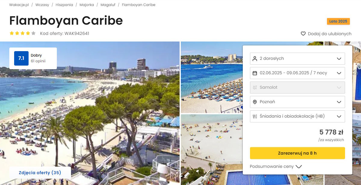Click the cutlery icon in meal field
The height and width of the screenshot is (185, 361).
click(255, 116)
